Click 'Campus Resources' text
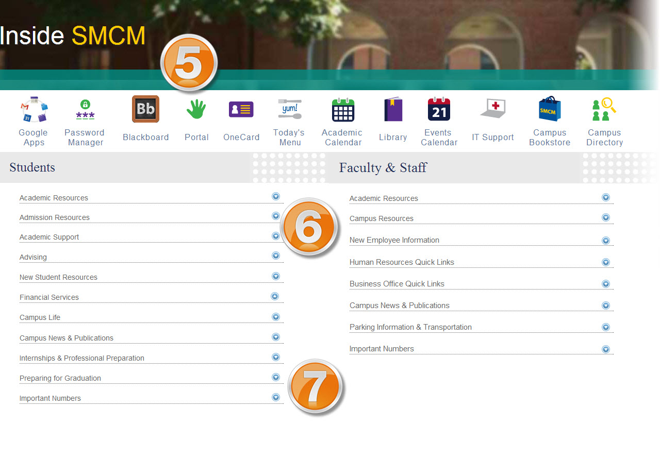The height and width of the screenshot is (458, 660). point(382,218)
